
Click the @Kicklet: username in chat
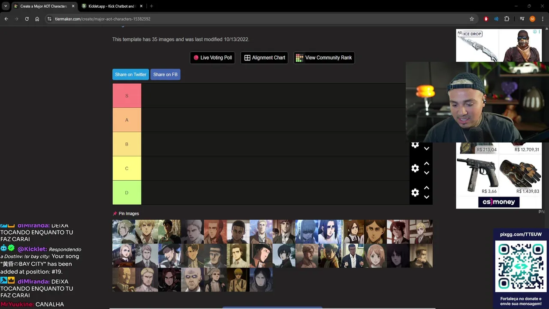coord(32,249)
